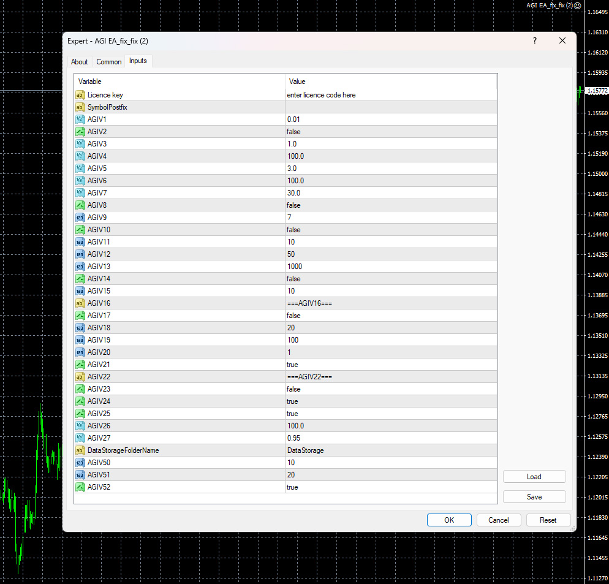The height and width of the screenshot is (584, 609).
Task: Select the AGIV23 false value cell
Action: coord(391,389)
